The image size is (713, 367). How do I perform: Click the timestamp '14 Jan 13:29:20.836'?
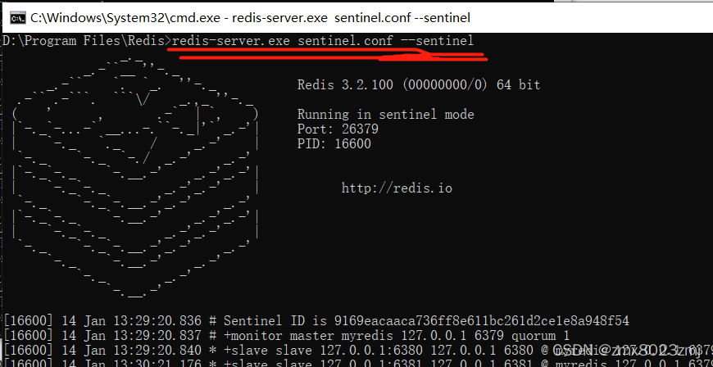[x=131, y=320]
